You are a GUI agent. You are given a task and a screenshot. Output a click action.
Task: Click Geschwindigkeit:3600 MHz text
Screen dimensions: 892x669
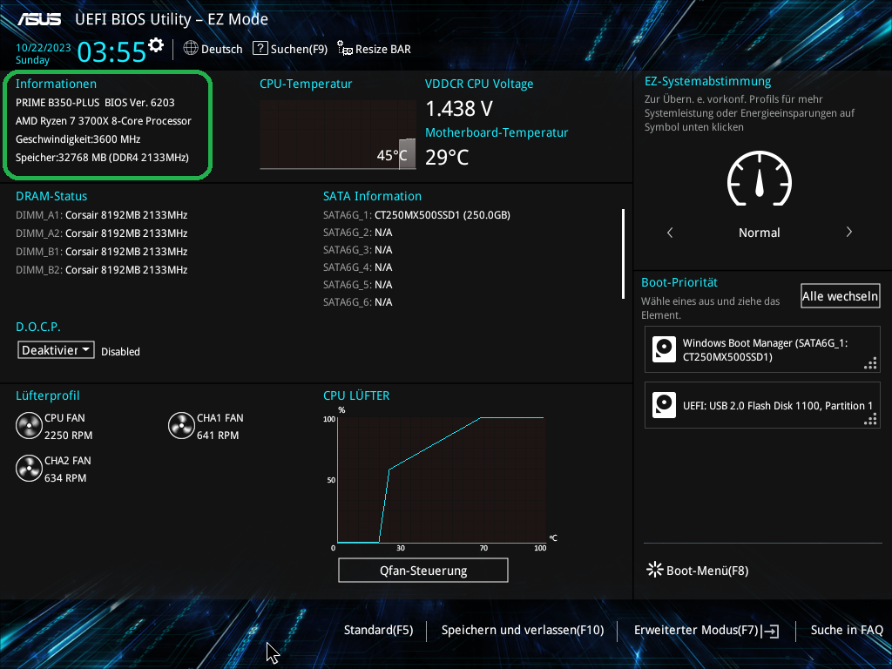coord(78,139)
